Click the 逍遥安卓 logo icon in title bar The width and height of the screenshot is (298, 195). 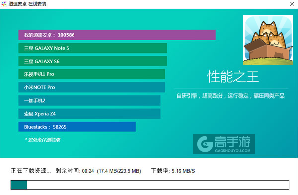click(4, 4)
